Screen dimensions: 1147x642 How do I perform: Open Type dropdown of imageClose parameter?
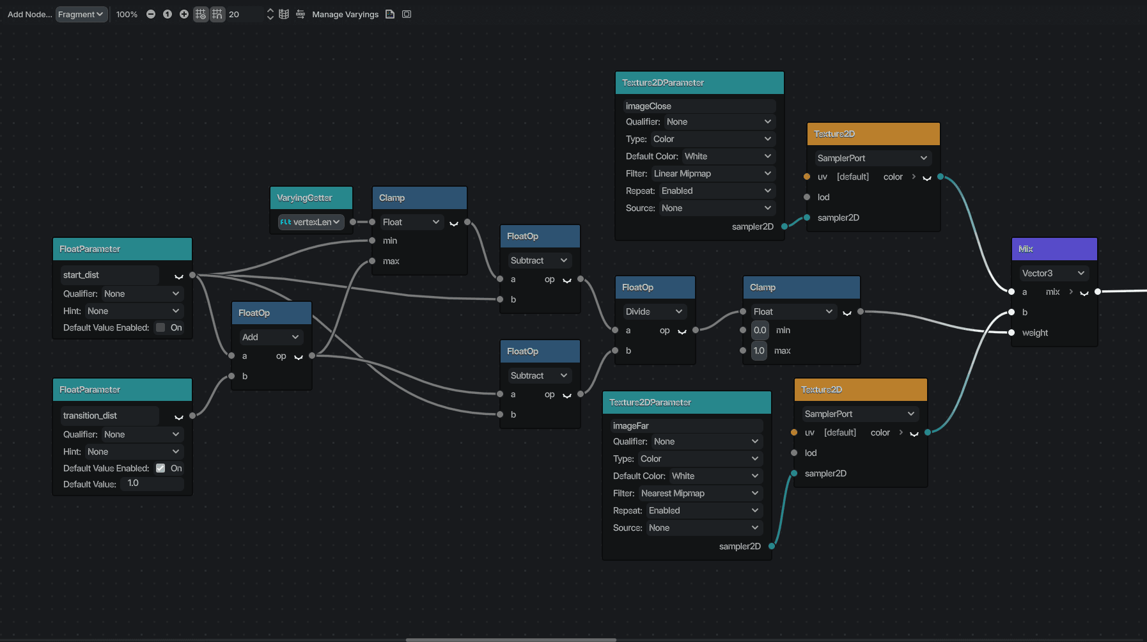coord(713,139)
